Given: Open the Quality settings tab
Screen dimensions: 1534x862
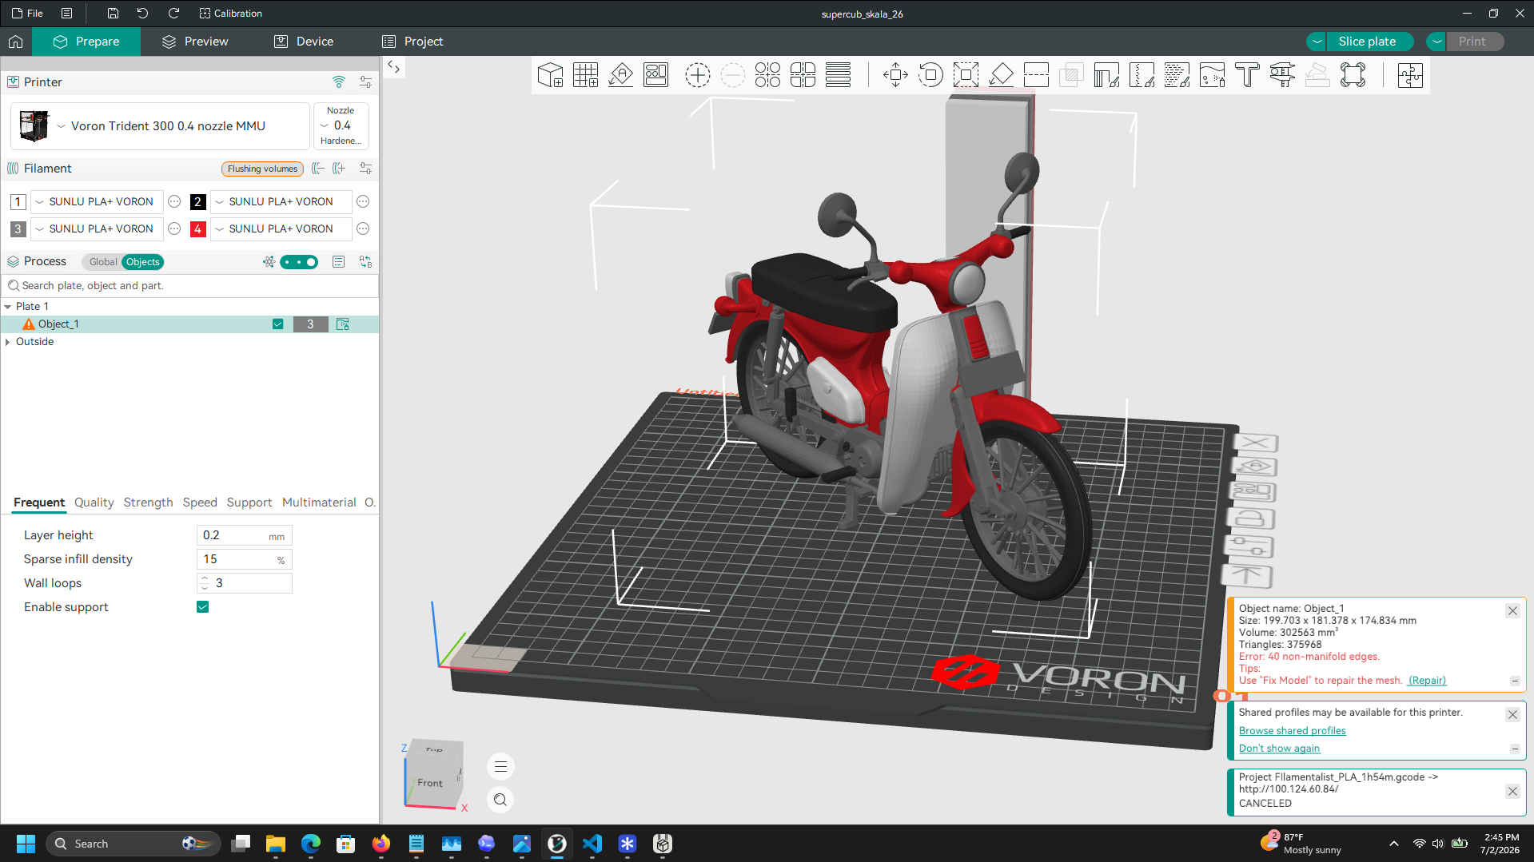Looking at the screenshot, I should click(94, 503).
